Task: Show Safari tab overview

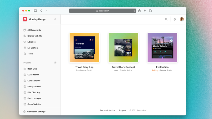Action: [x=150, y=11]
